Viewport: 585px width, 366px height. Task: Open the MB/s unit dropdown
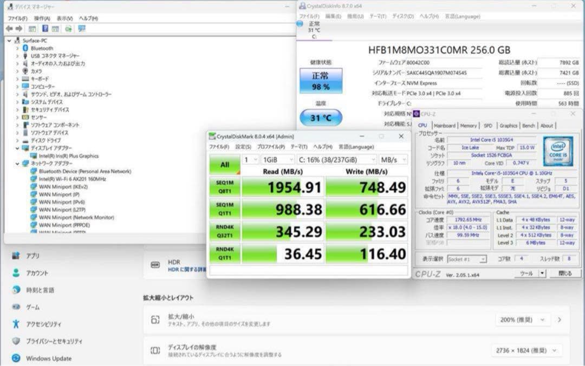click(393, 160)
